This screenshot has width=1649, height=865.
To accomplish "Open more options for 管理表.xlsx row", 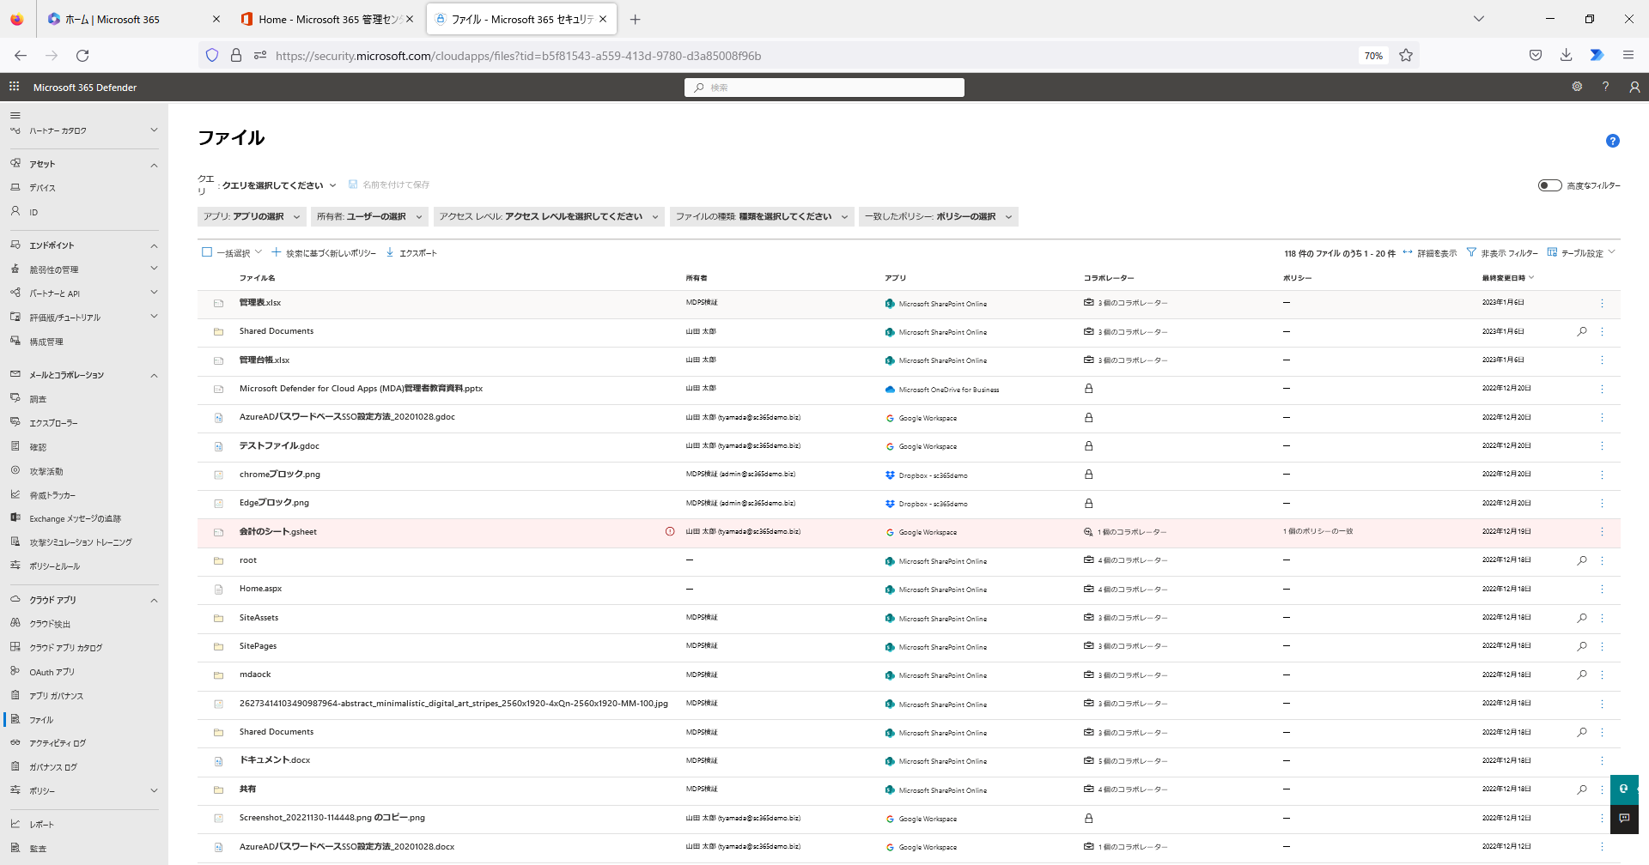I will click(1602, 303).
